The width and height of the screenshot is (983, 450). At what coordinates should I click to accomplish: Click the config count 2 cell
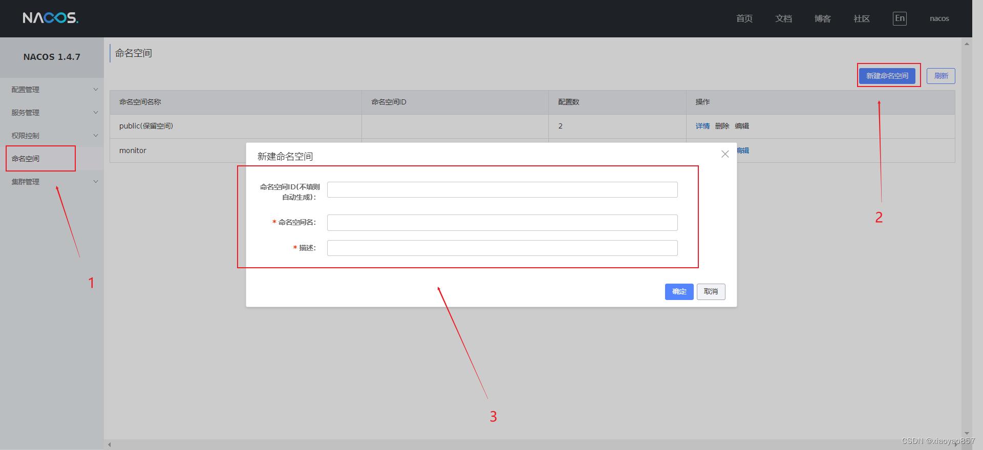pos(617,126)
